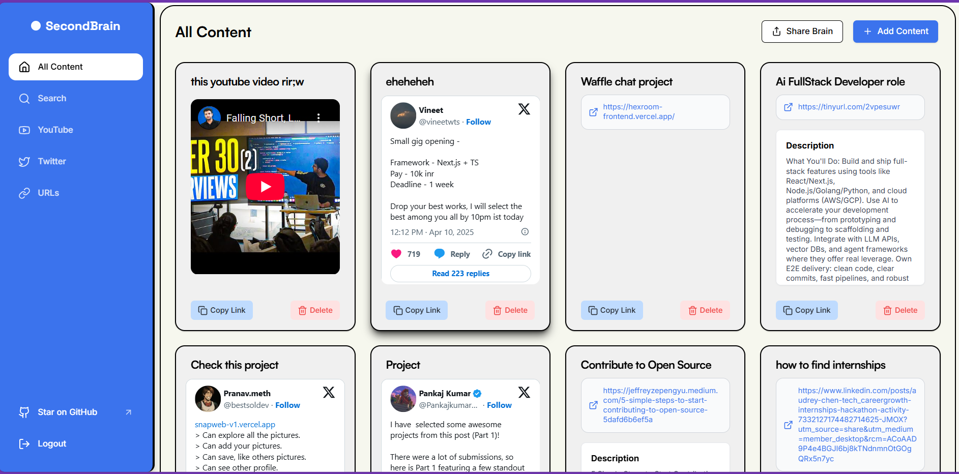The image size is (959, 474).
Task: Click the external link icon in Waffle chat card
Action: tap(593, 112)
